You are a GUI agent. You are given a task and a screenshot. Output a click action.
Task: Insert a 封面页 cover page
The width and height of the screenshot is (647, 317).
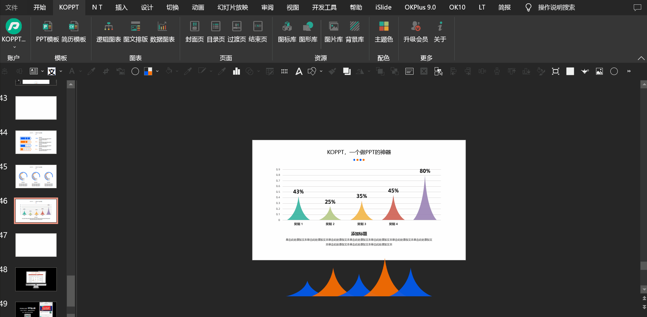click(195, 31)
